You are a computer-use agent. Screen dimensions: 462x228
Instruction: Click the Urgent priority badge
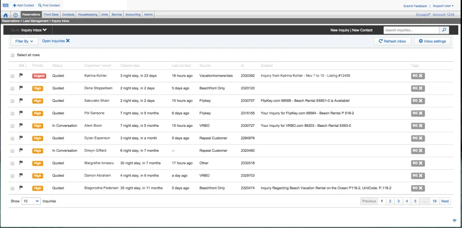(39, 76)
